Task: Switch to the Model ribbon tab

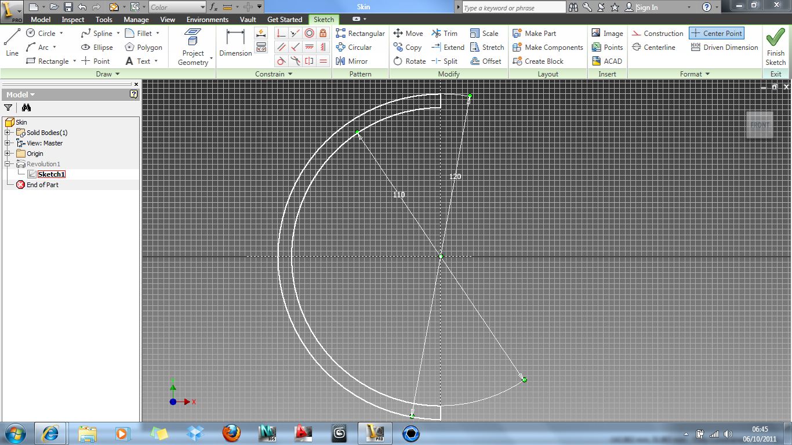Action: tap(41, 19)
